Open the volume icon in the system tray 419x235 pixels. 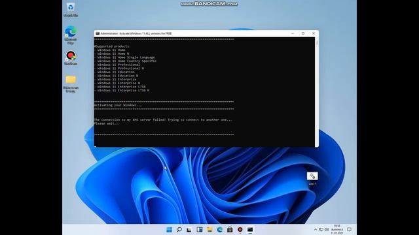coord(327,230)
